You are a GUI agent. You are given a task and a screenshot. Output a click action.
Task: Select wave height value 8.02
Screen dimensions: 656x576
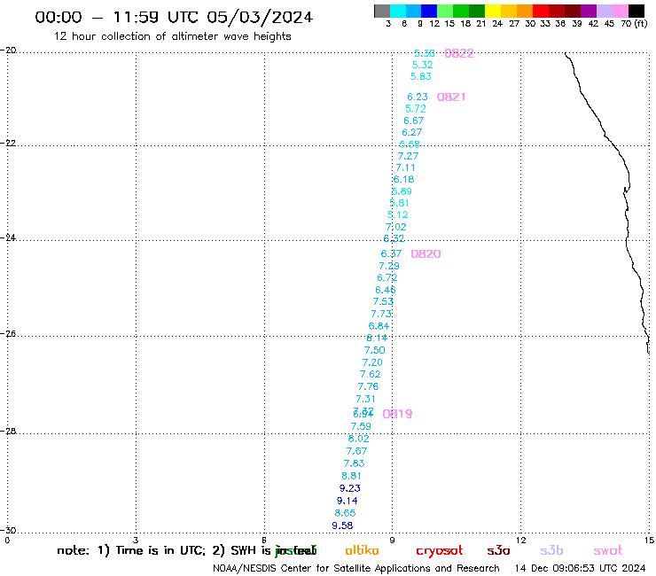tap(358, 439)
